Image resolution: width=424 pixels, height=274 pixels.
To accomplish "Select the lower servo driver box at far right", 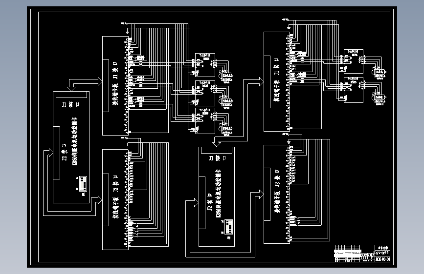I will [354, 90].
